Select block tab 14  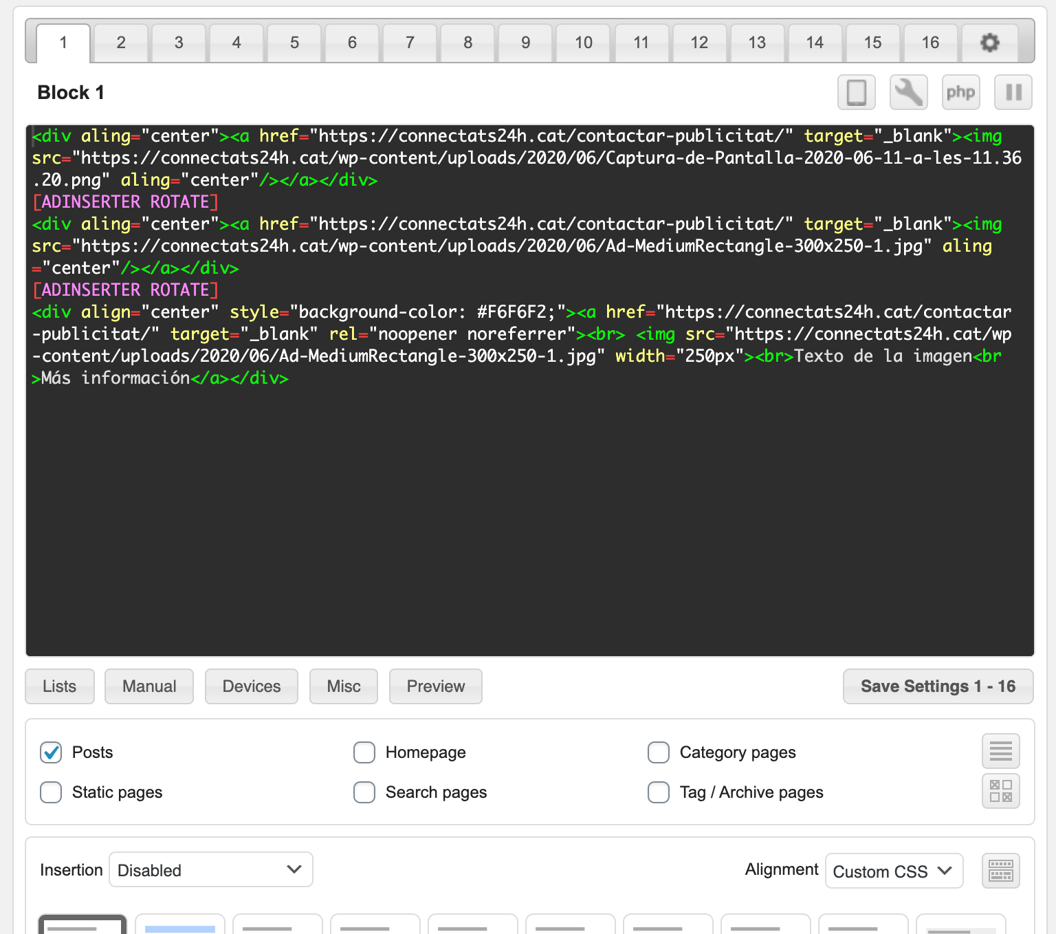point(815,43)
